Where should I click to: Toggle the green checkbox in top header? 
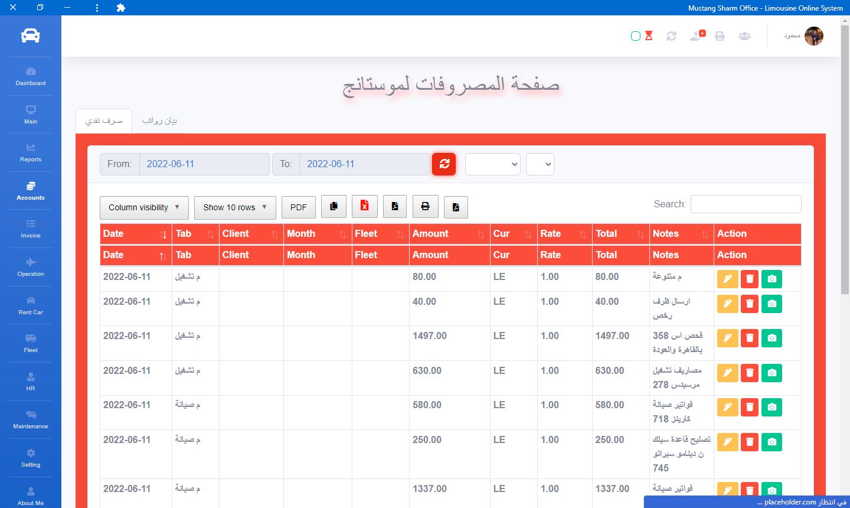coord(636,36)
